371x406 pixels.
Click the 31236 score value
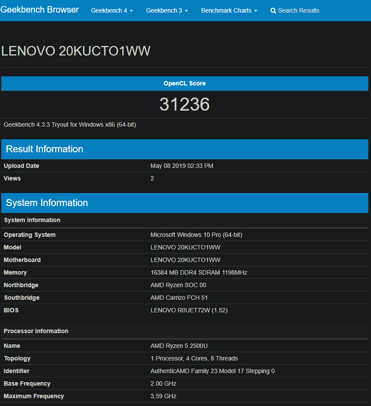tap(185, 105)
